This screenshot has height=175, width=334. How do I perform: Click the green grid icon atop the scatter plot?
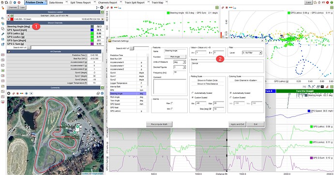click(217, 8)
